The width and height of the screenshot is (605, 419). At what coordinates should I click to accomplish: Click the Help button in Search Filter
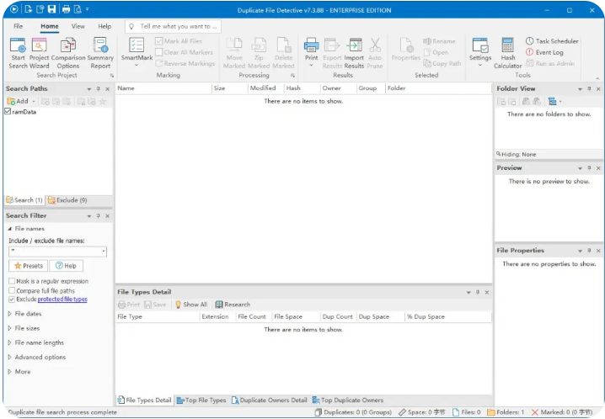66,266
